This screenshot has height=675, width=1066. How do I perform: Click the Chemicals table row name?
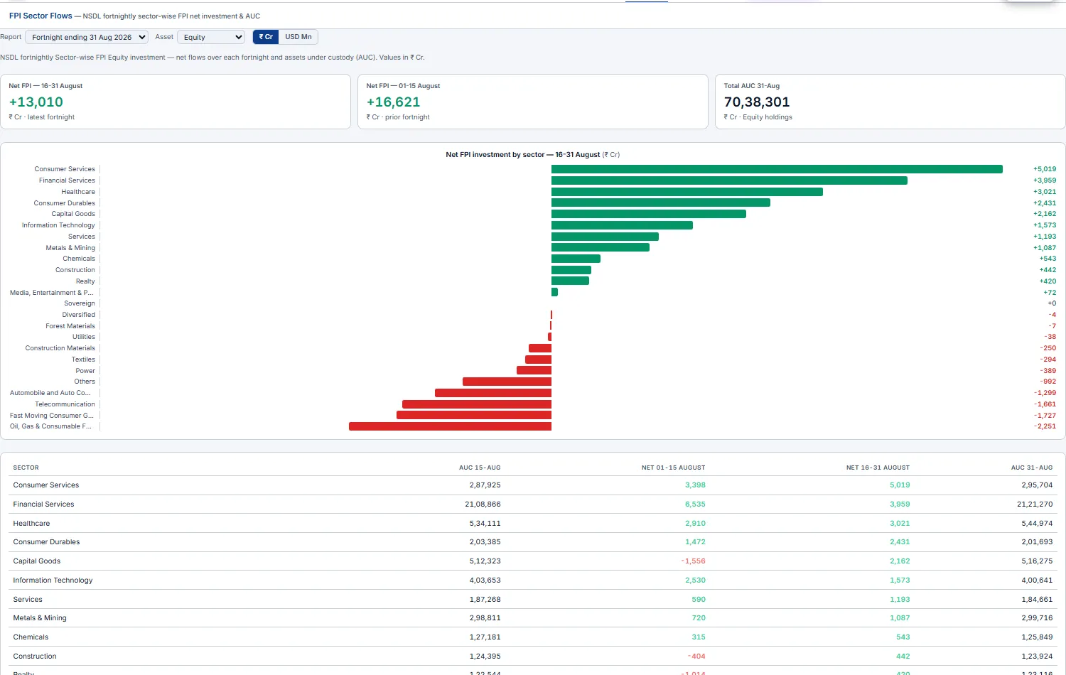click(31, 637)
